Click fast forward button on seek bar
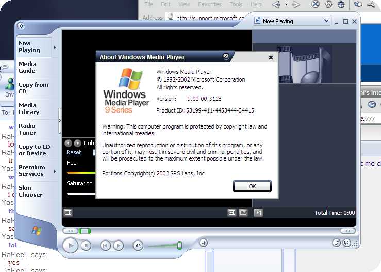This screenshot has width=381, height=272. click(348, 231)
